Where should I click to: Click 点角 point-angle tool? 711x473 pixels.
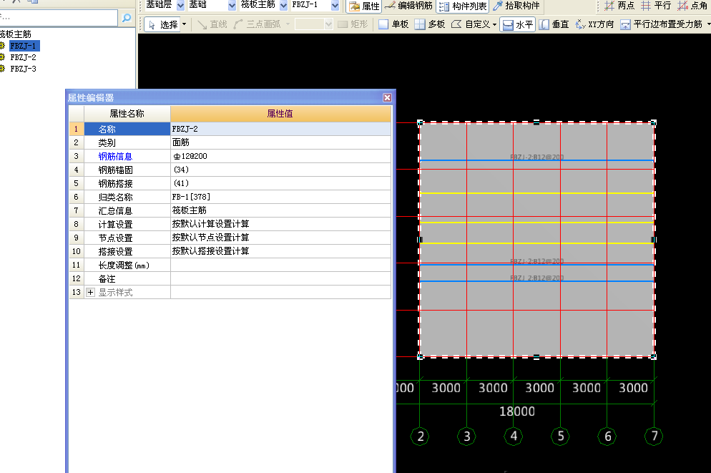692,6
